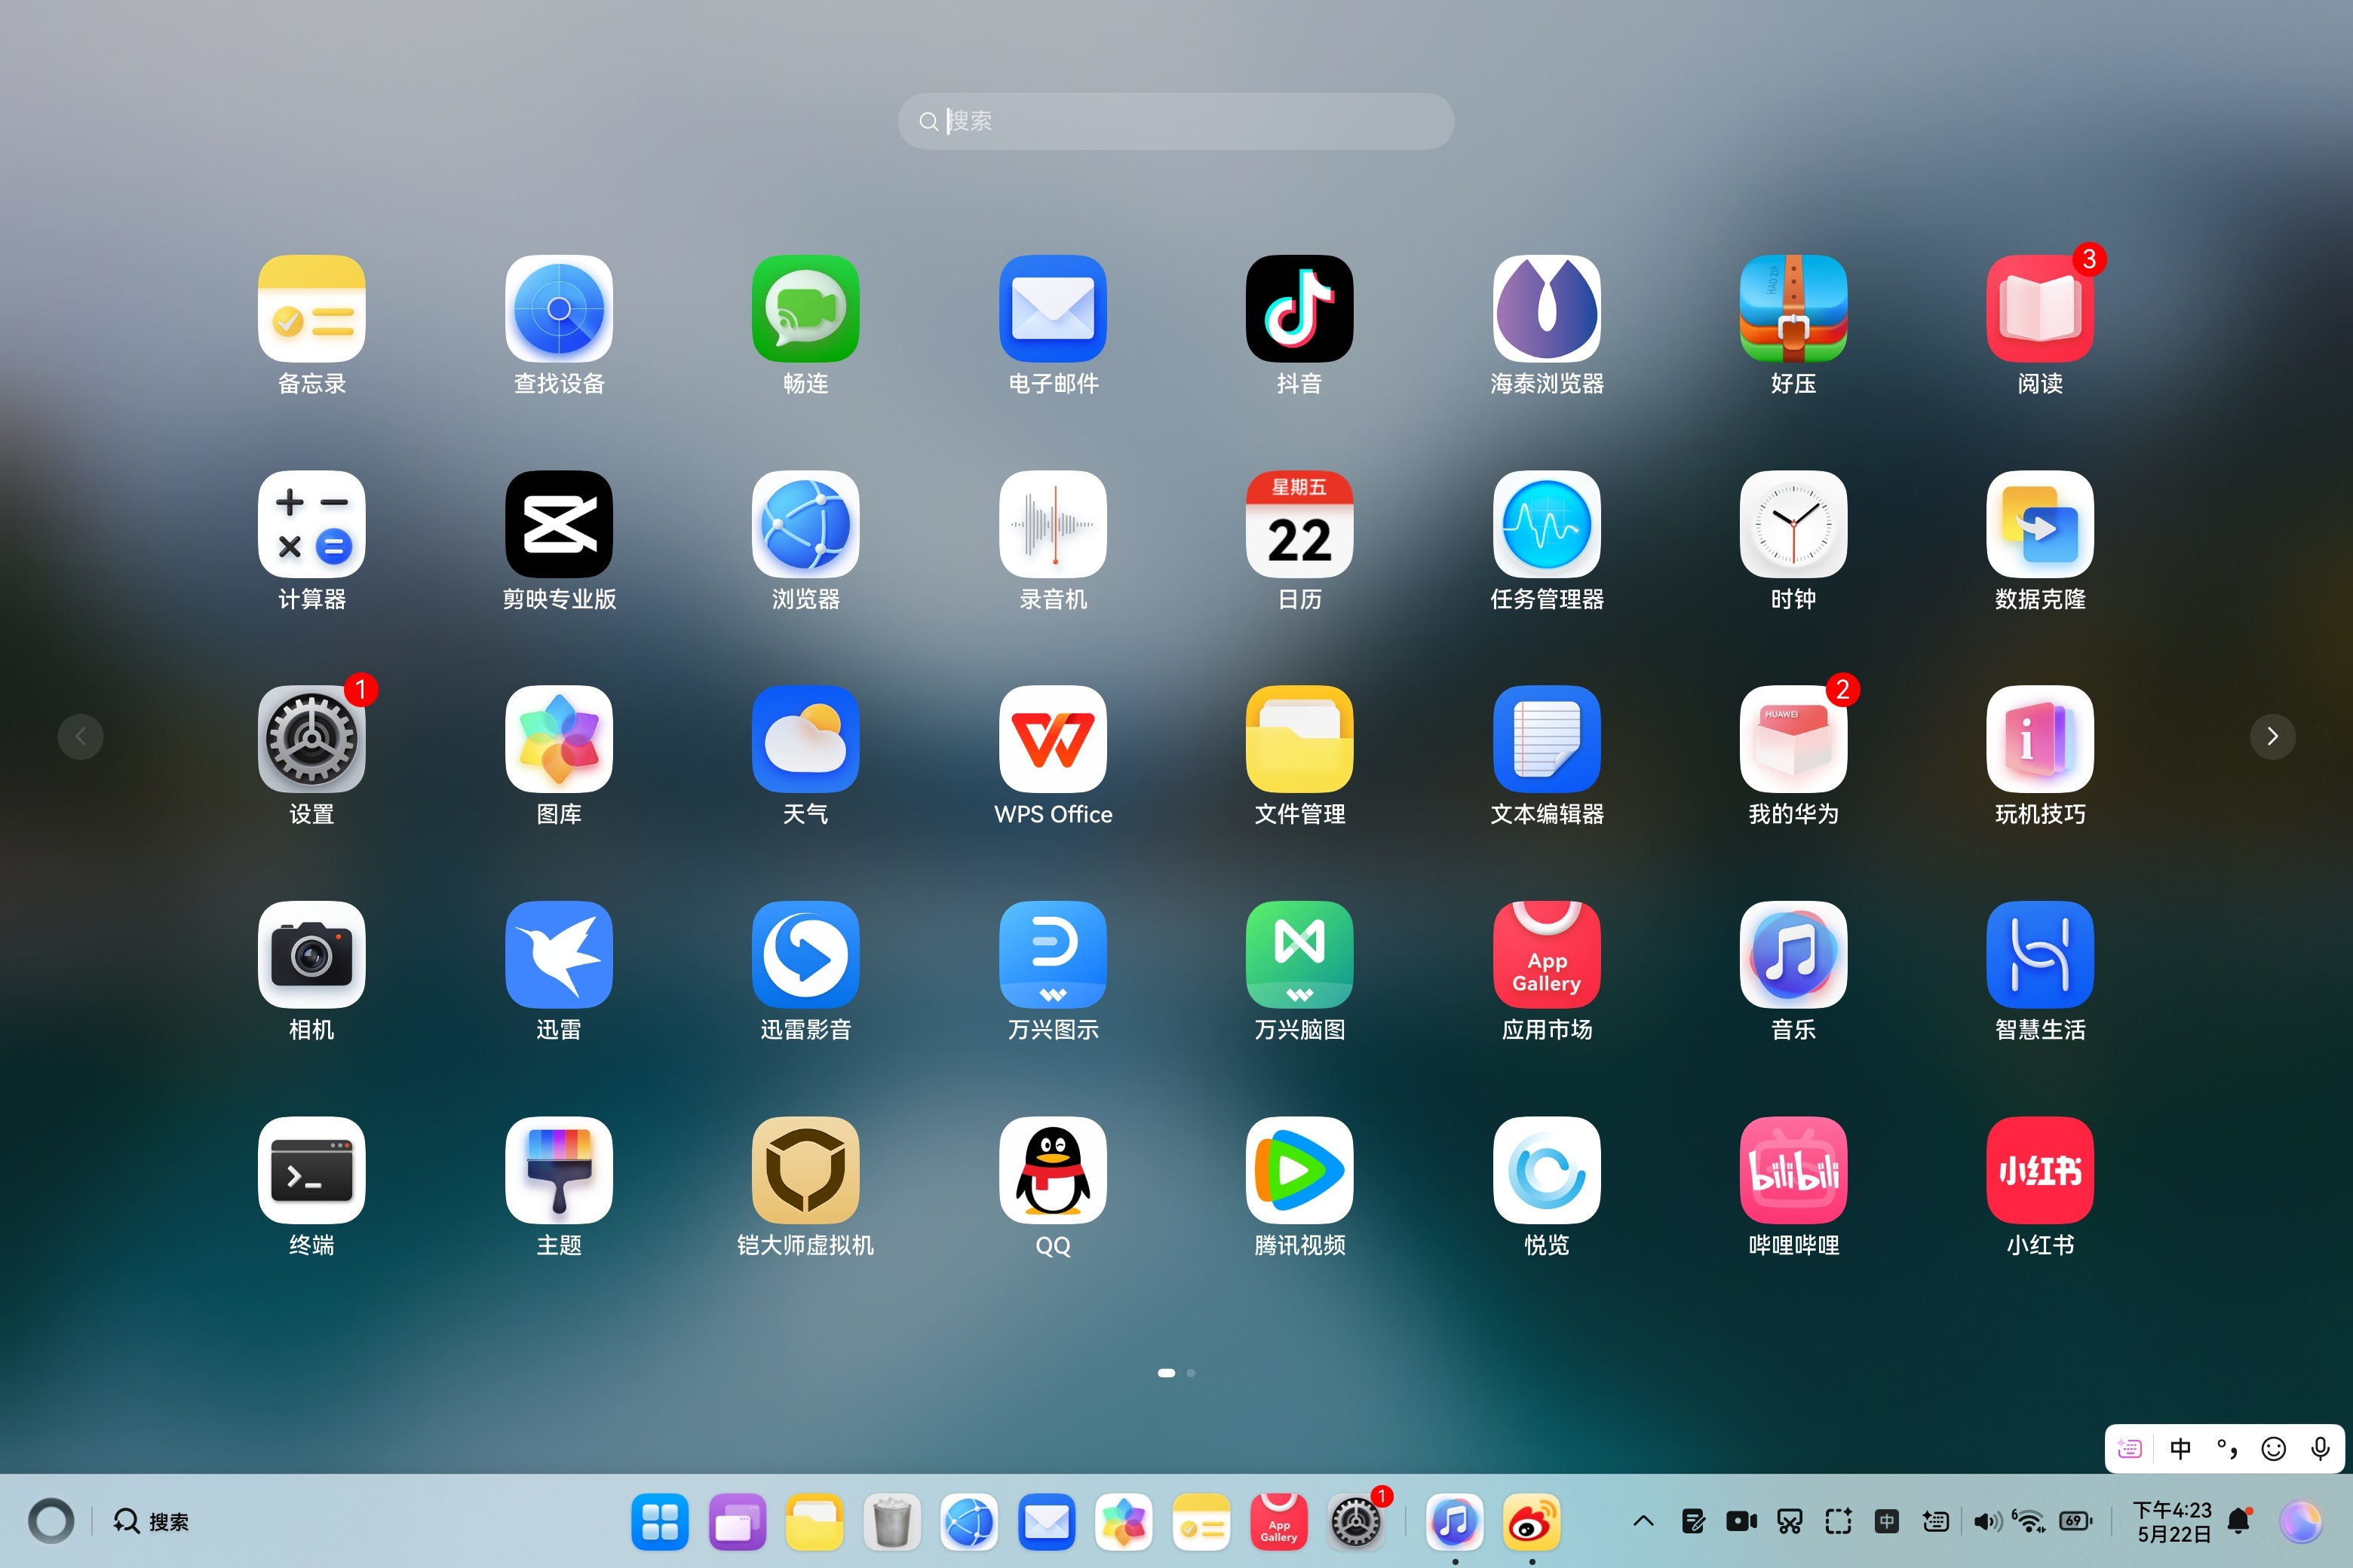Screen dimensions: 2353x1568
Task: Go to previous page with left arrow
Action: click(81, 737)
